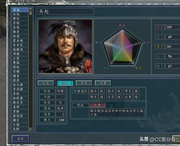Select 霍去病 in the list
Image resolution: width=180 pixels, height=146 pixels.
[20, 41]
